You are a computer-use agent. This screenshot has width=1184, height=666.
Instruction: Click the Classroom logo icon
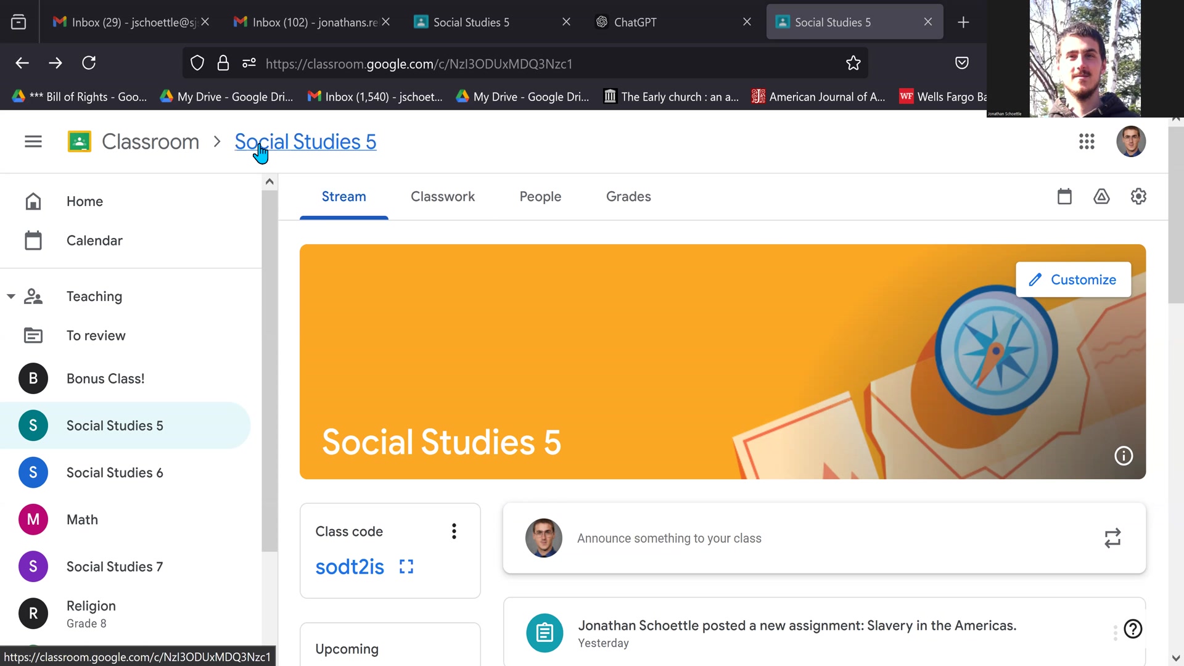tap(80, 142)
